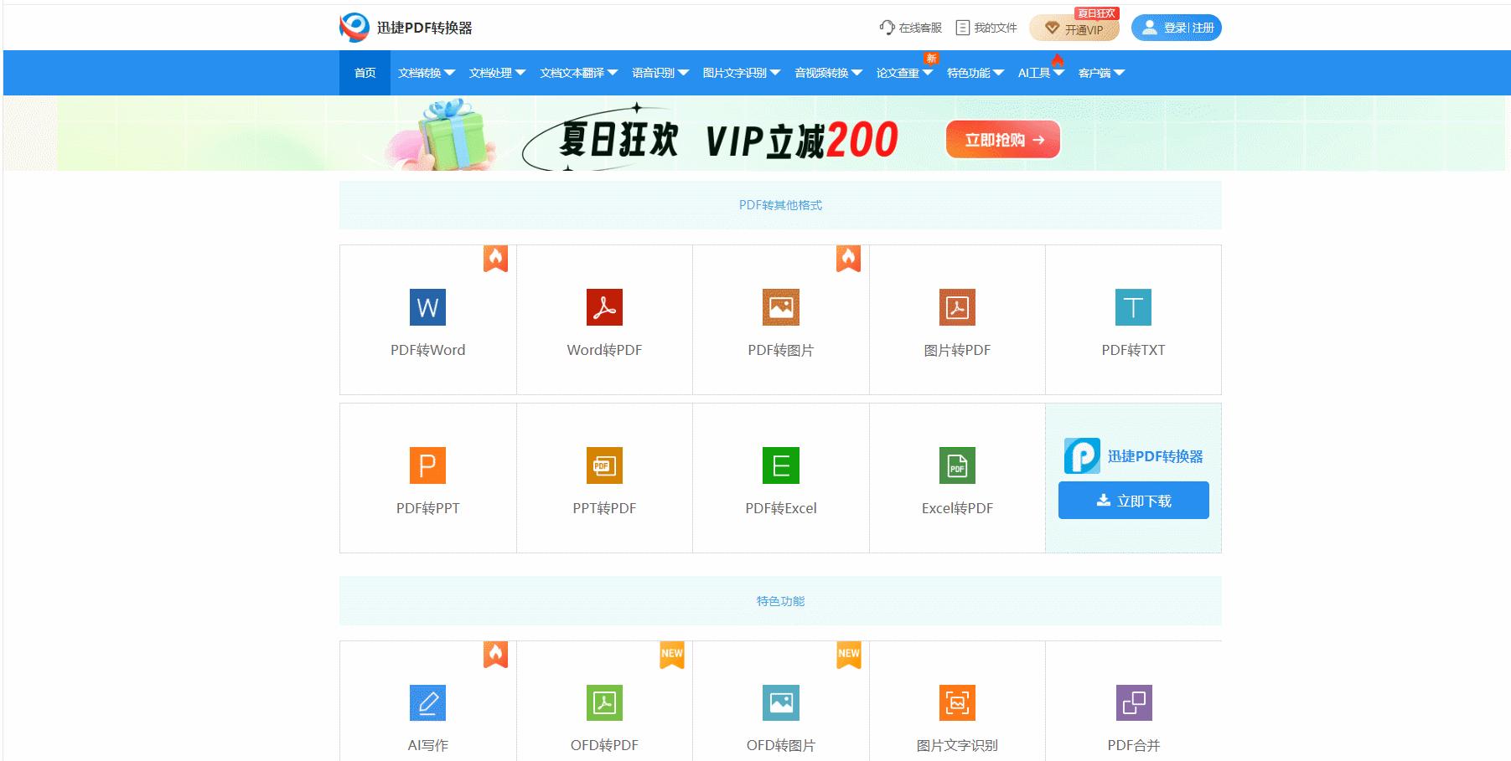This screenshot has width=1511, height=761.
Task: Open the AI工具 dropdown
Action: click(x=1039, y=73)
